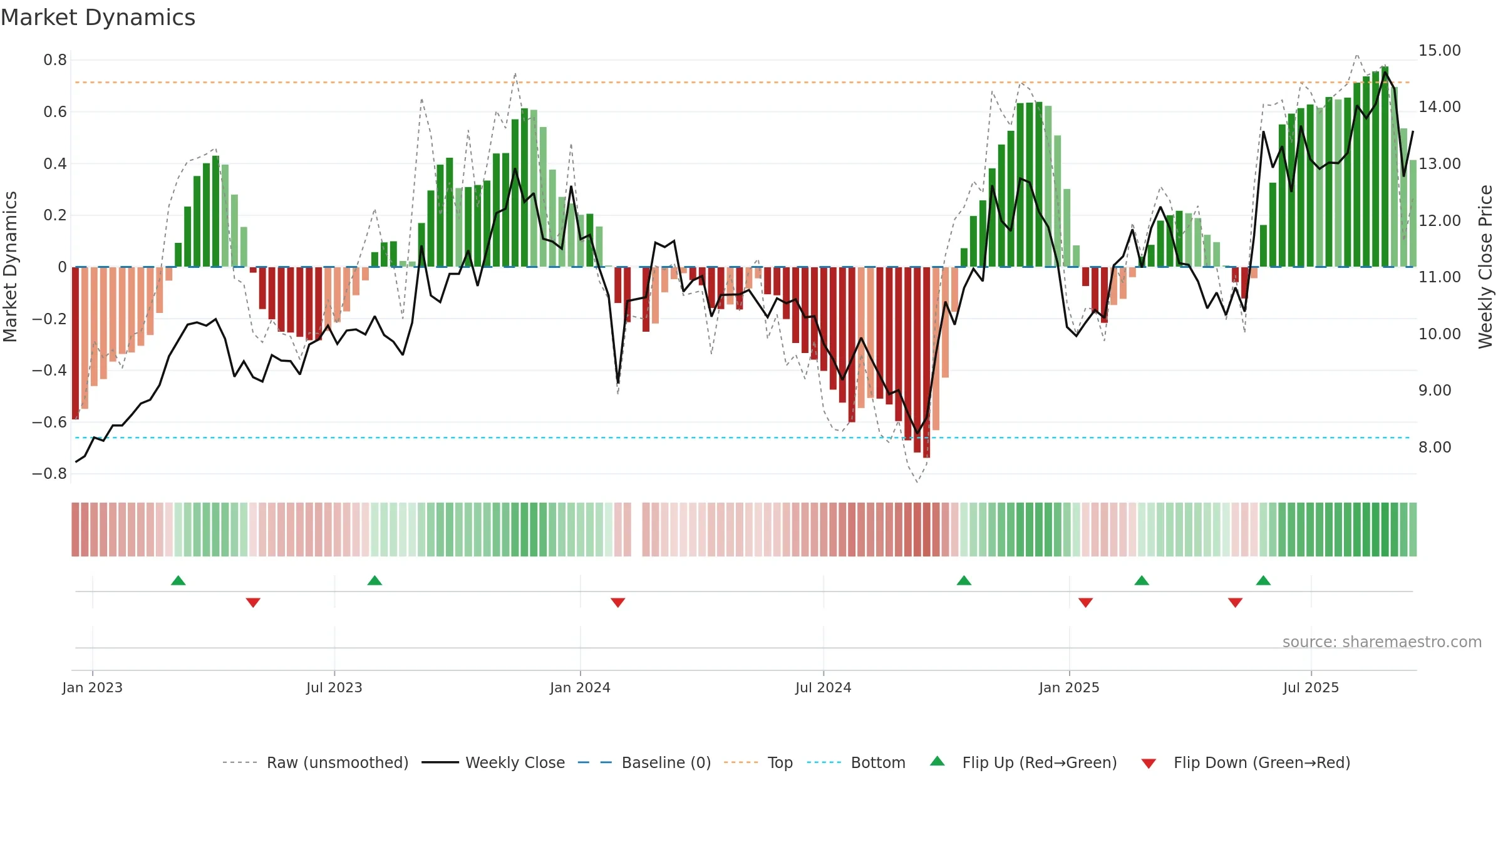Click the red Flip Down legend triangle icon
This screenshot has width=1503, height=845.
[x=1149, y=764]
